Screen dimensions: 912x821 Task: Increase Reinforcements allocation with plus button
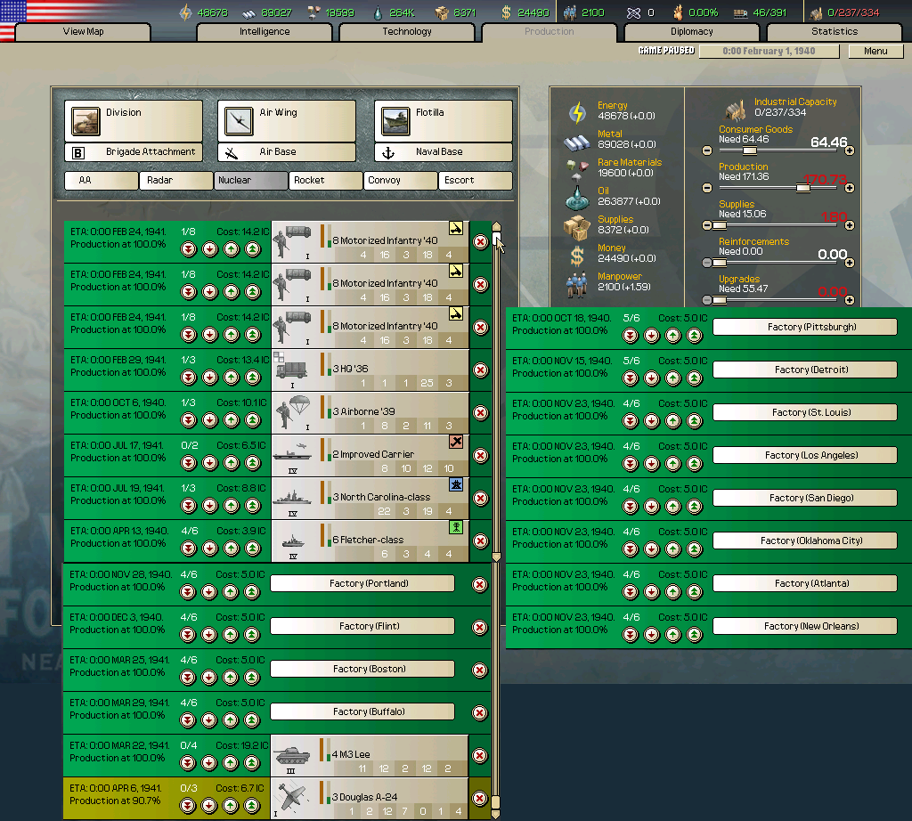click(x=849, y=263)
